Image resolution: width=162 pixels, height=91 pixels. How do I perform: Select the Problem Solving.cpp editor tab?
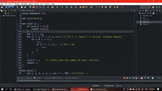tap(26, 11)
